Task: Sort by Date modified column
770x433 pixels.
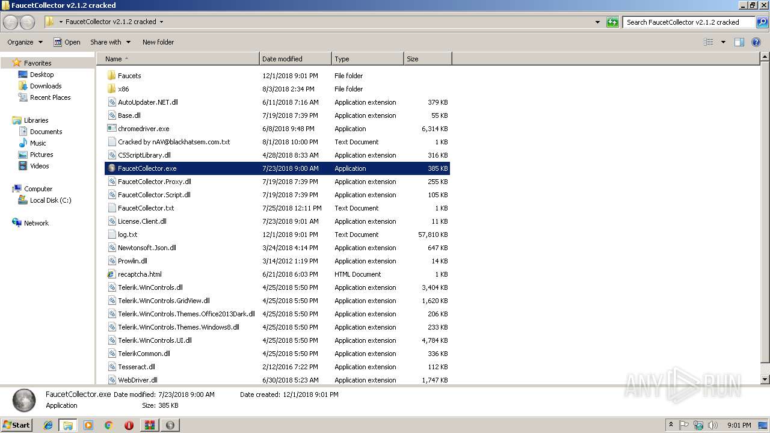Action: pyautogui.click(x=295, y=59)
